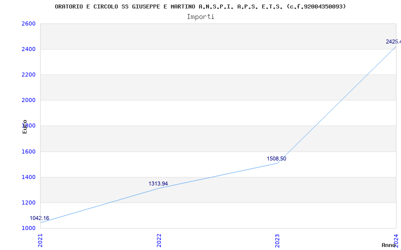This screenshot has width=401, height=250.
Task: Click the 1400 y-axis tick label
Action: click(x=29, y=177)
